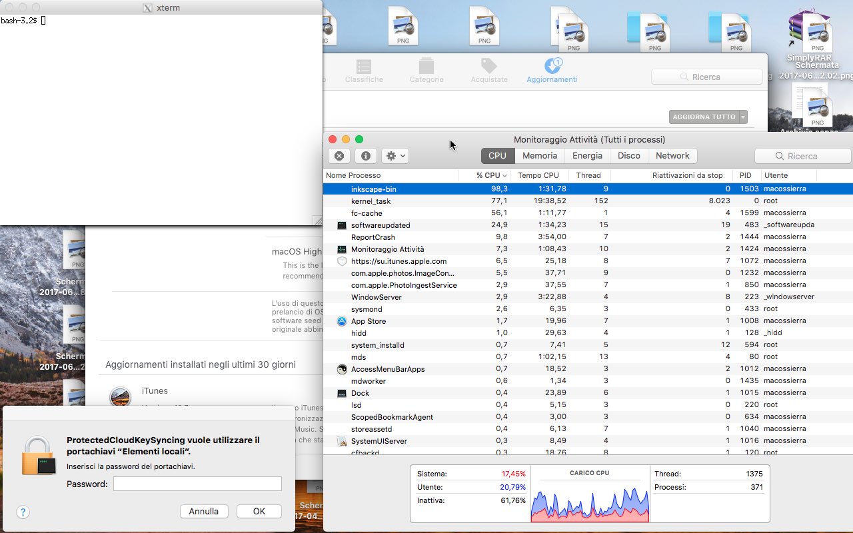Click the Monitoraggio Attività process icon
The width and height of the screenshot is (853, 533).
coord(342,249)
